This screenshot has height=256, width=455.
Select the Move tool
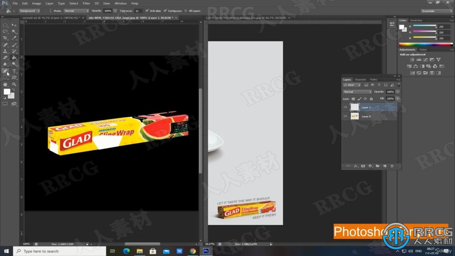point(14,25)
